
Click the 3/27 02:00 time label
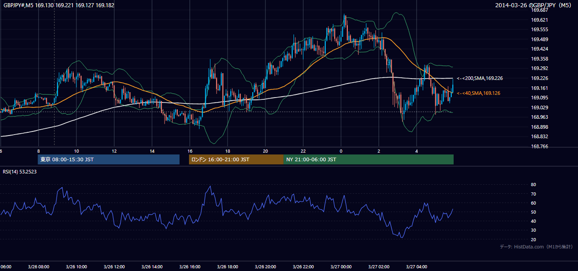point(379,266)
